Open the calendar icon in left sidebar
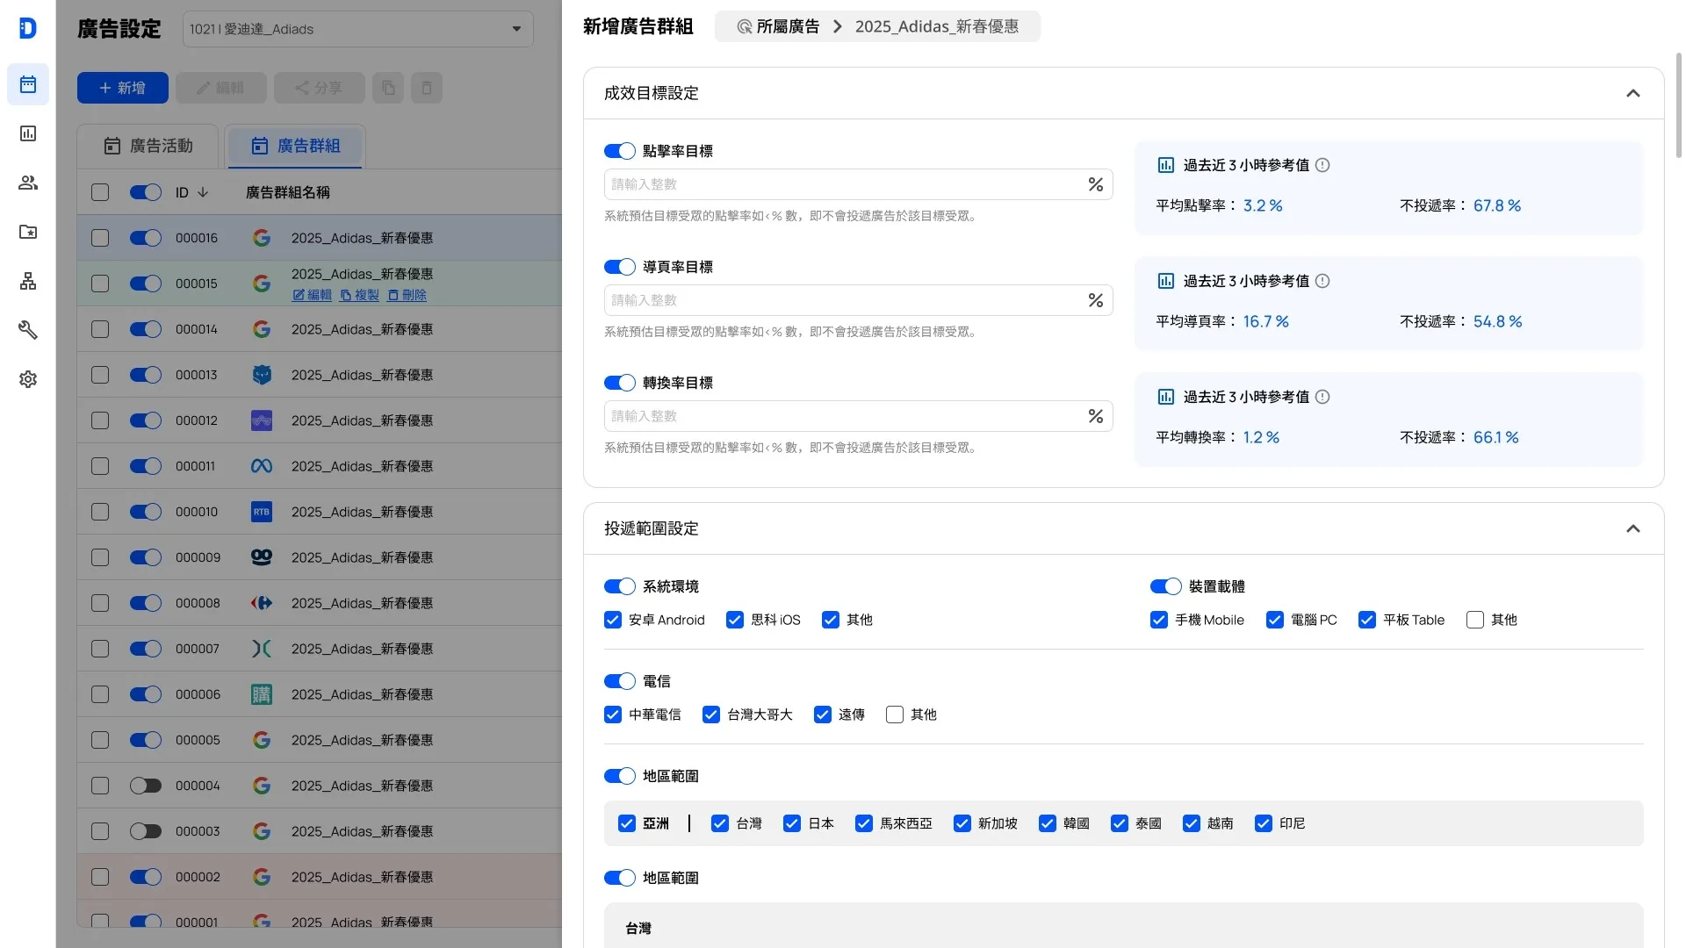This screenshot has height=948, width=1686. pyautogui.click(x=28, y=85)
